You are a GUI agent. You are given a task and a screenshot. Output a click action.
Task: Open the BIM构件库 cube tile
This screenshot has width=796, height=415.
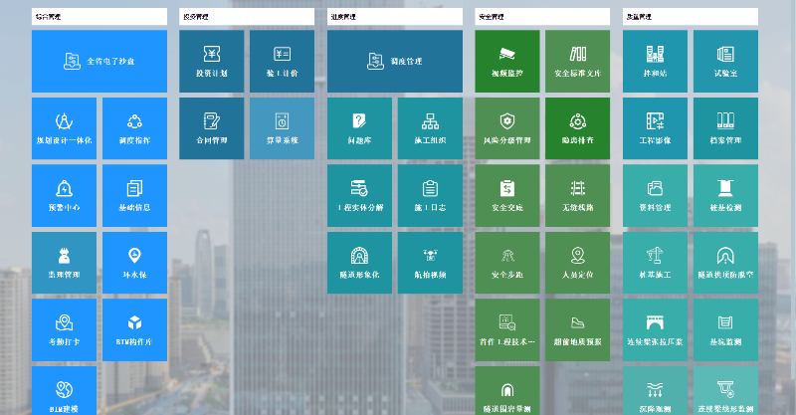pyautogui.click(x=134, y=329)
